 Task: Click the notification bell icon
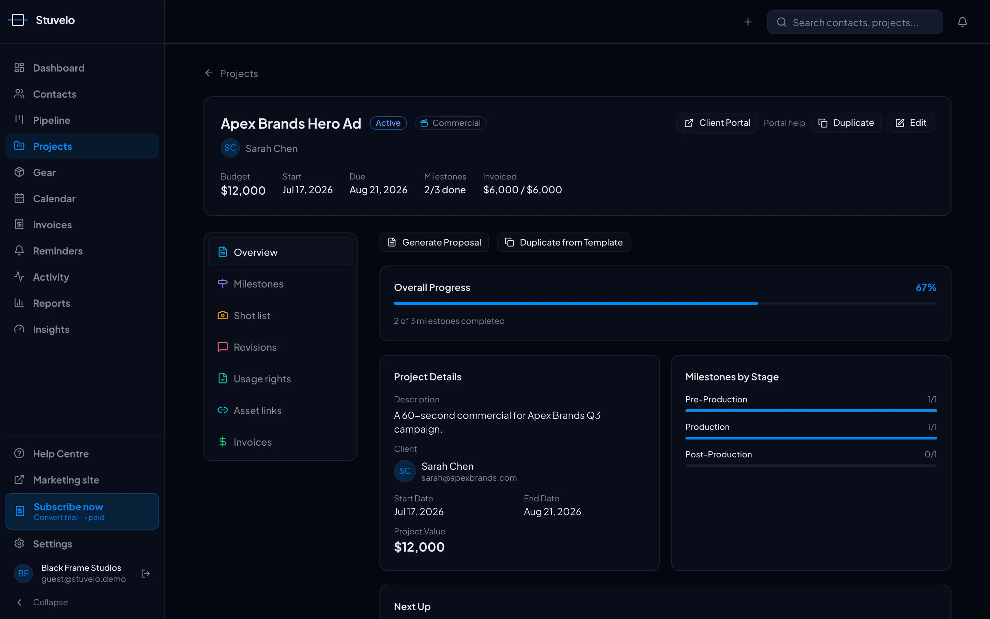(x=962, y=22)
